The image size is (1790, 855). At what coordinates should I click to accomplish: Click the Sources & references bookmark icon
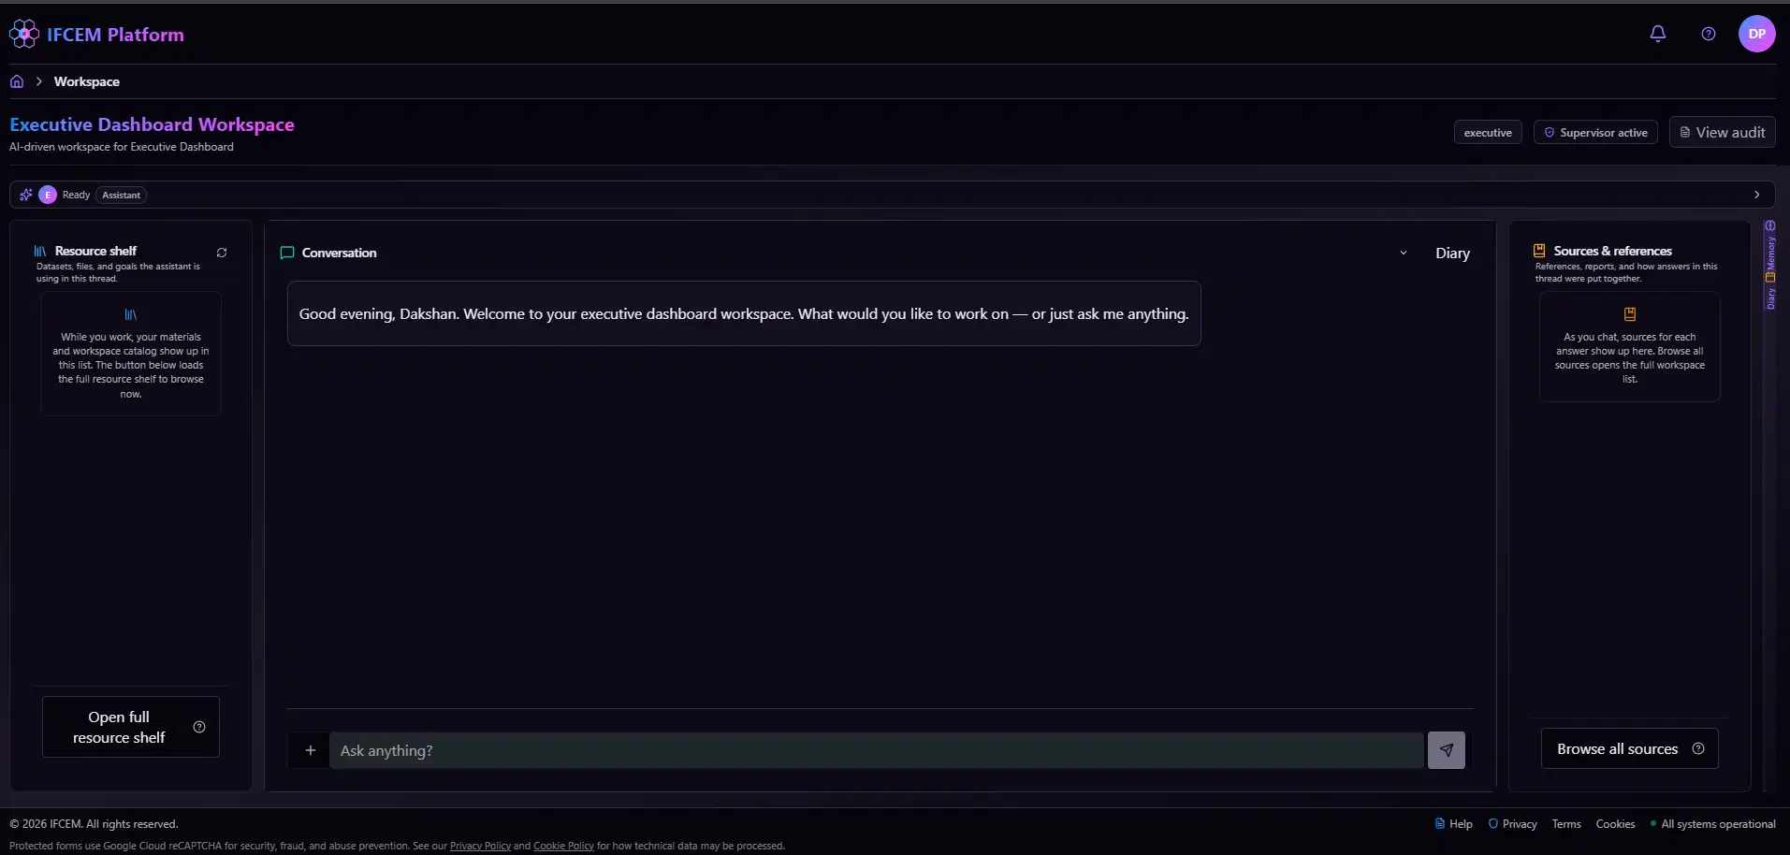click(1539, 251)
